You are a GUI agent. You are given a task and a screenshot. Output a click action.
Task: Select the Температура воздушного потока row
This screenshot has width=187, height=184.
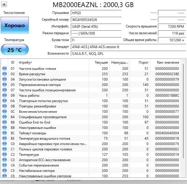pos(91,138)
